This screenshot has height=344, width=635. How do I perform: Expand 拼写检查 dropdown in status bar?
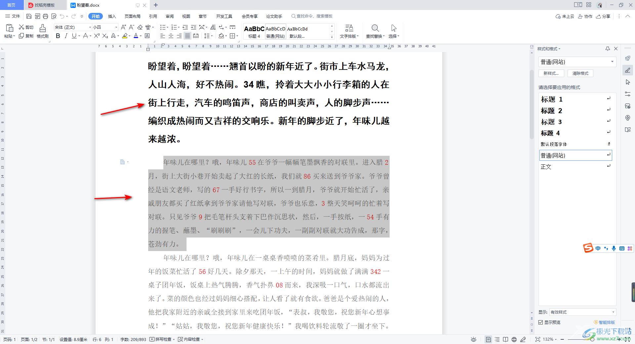[x=173, y=339]
